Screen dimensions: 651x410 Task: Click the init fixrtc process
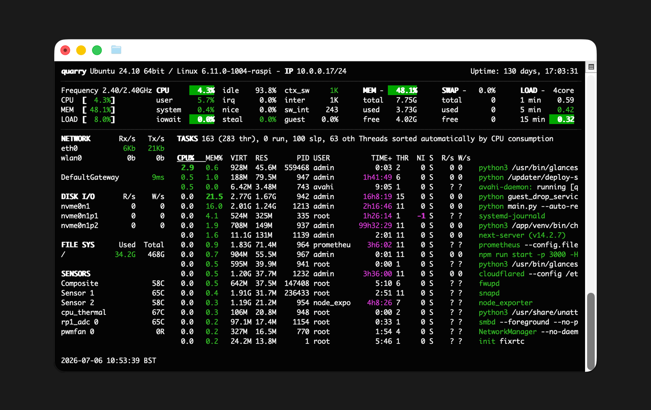tap(501, 342)
